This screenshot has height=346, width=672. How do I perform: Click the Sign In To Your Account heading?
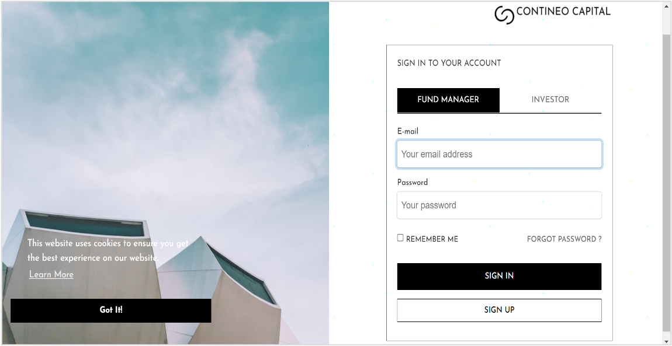[449, 63]
